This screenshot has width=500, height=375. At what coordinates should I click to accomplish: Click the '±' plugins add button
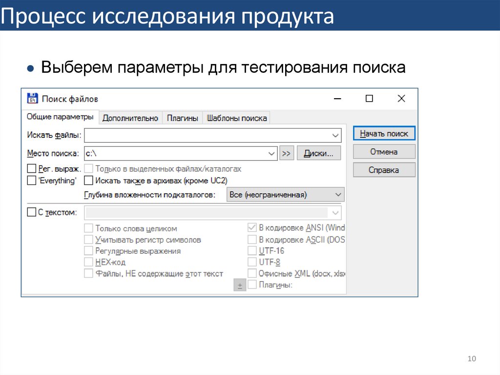point(240,285)
